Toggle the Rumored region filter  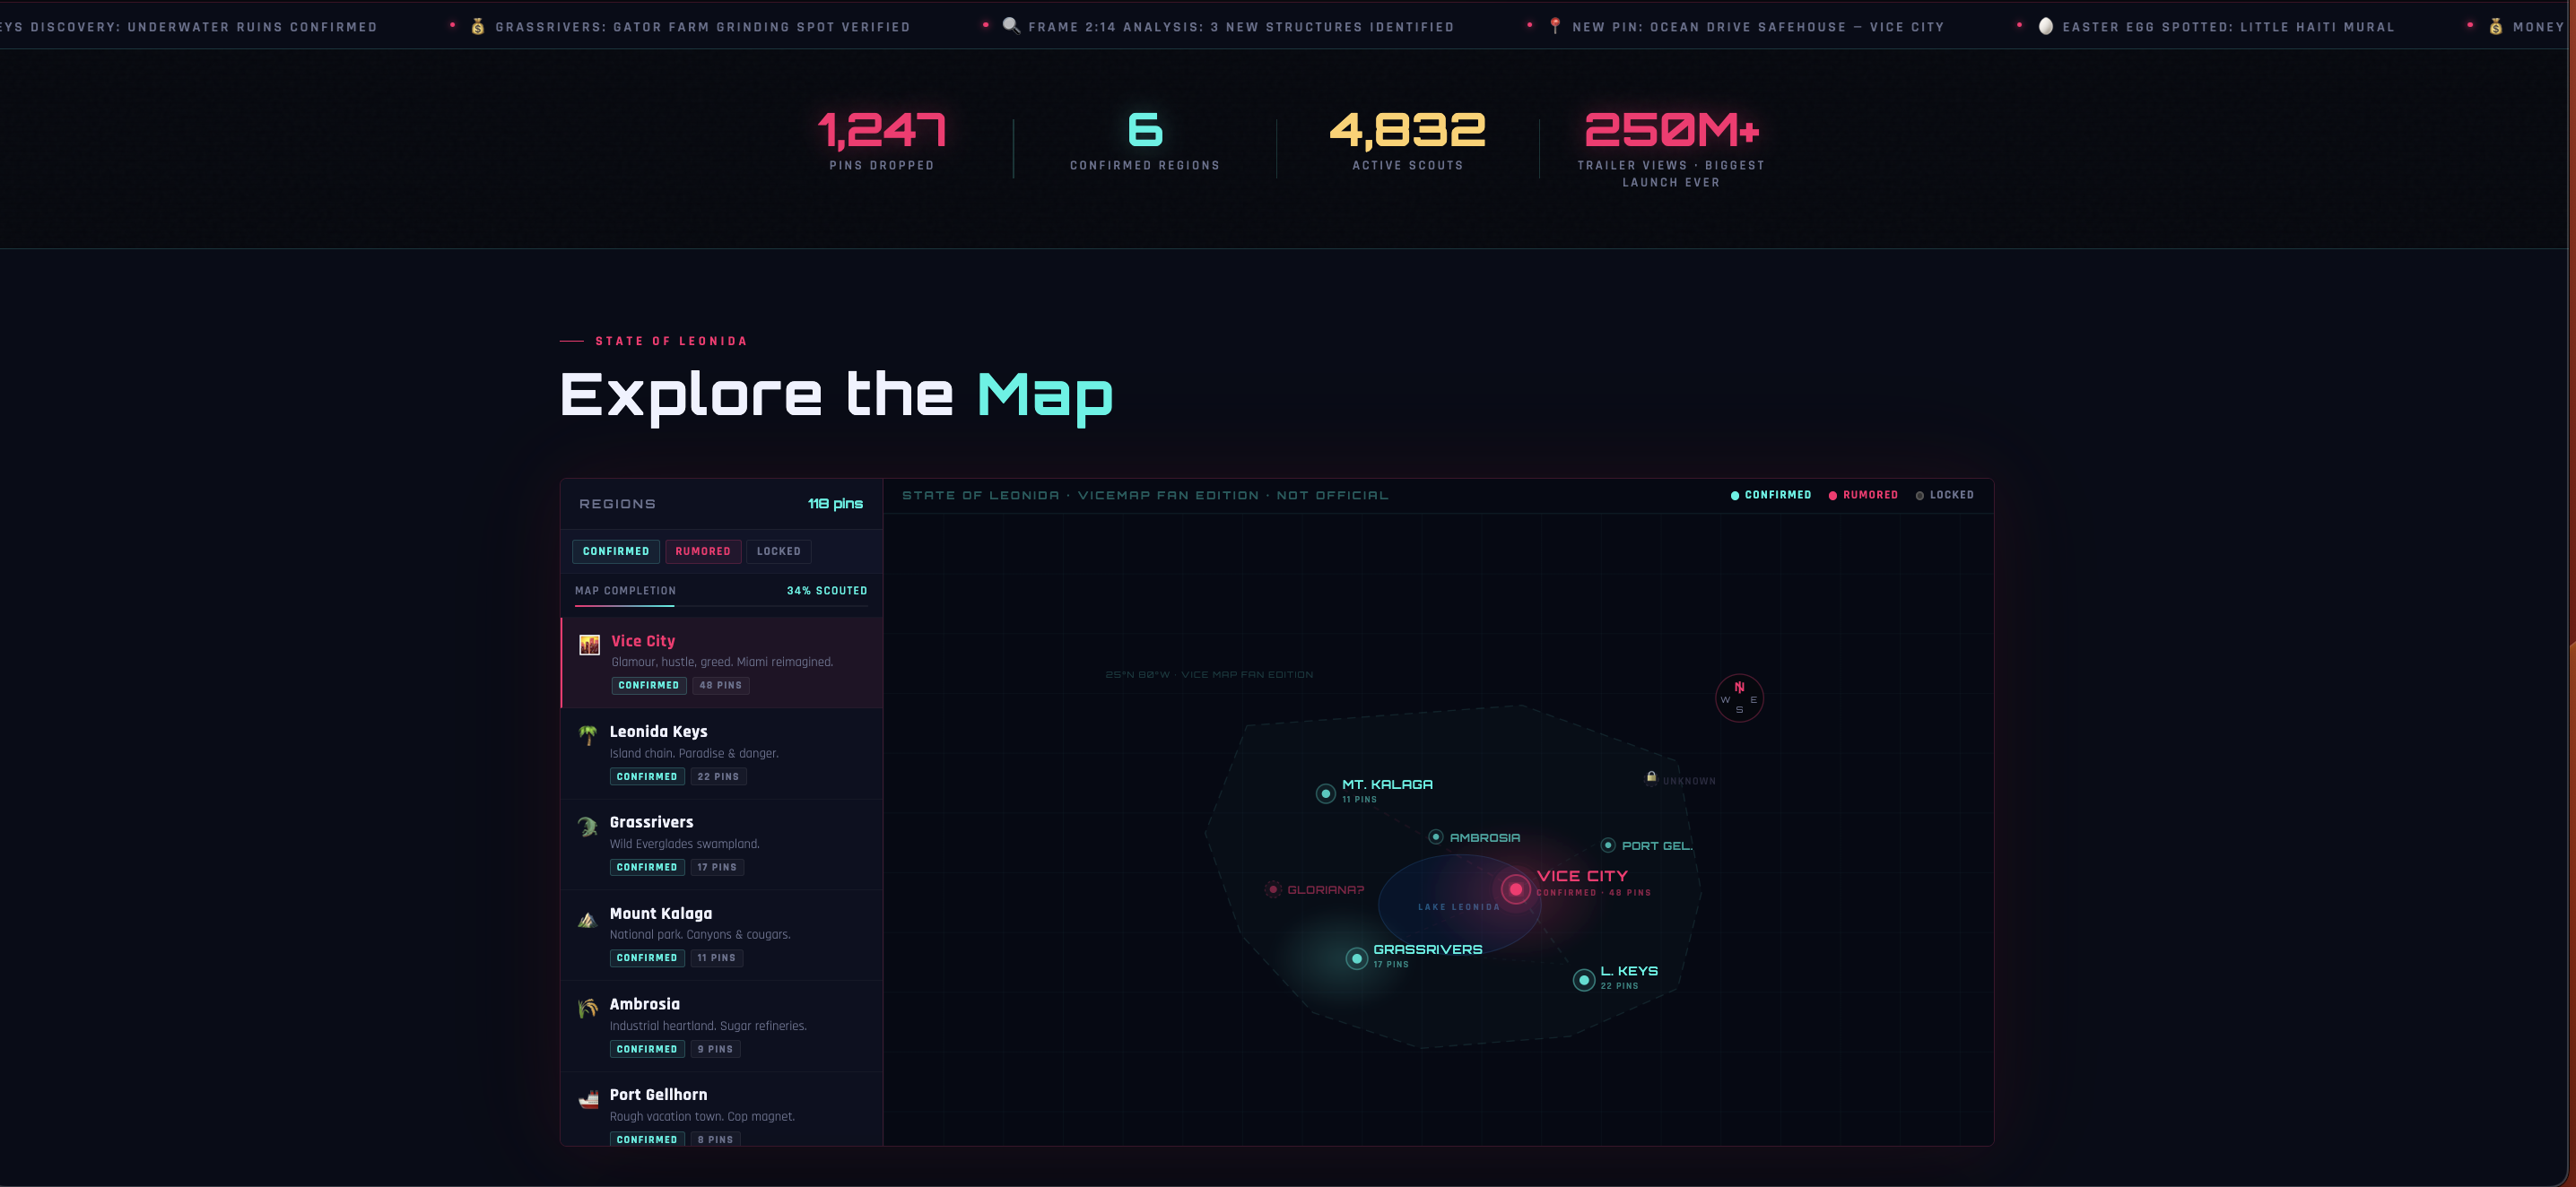click(703, 550)
